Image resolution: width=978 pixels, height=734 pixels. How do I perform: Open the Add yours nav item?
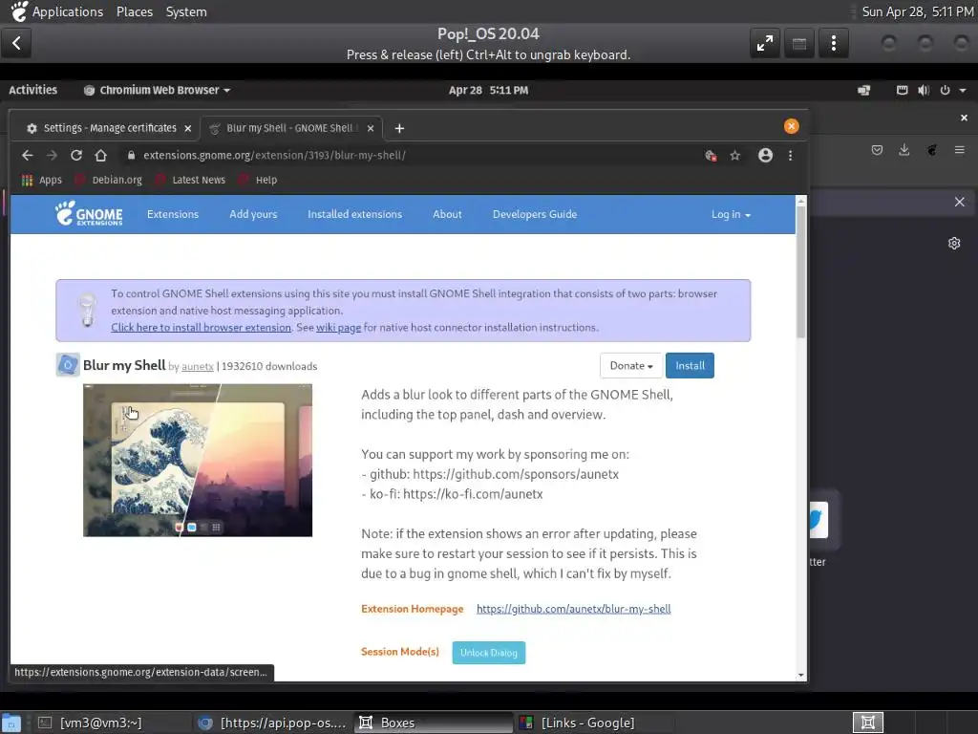pos(253,214)
